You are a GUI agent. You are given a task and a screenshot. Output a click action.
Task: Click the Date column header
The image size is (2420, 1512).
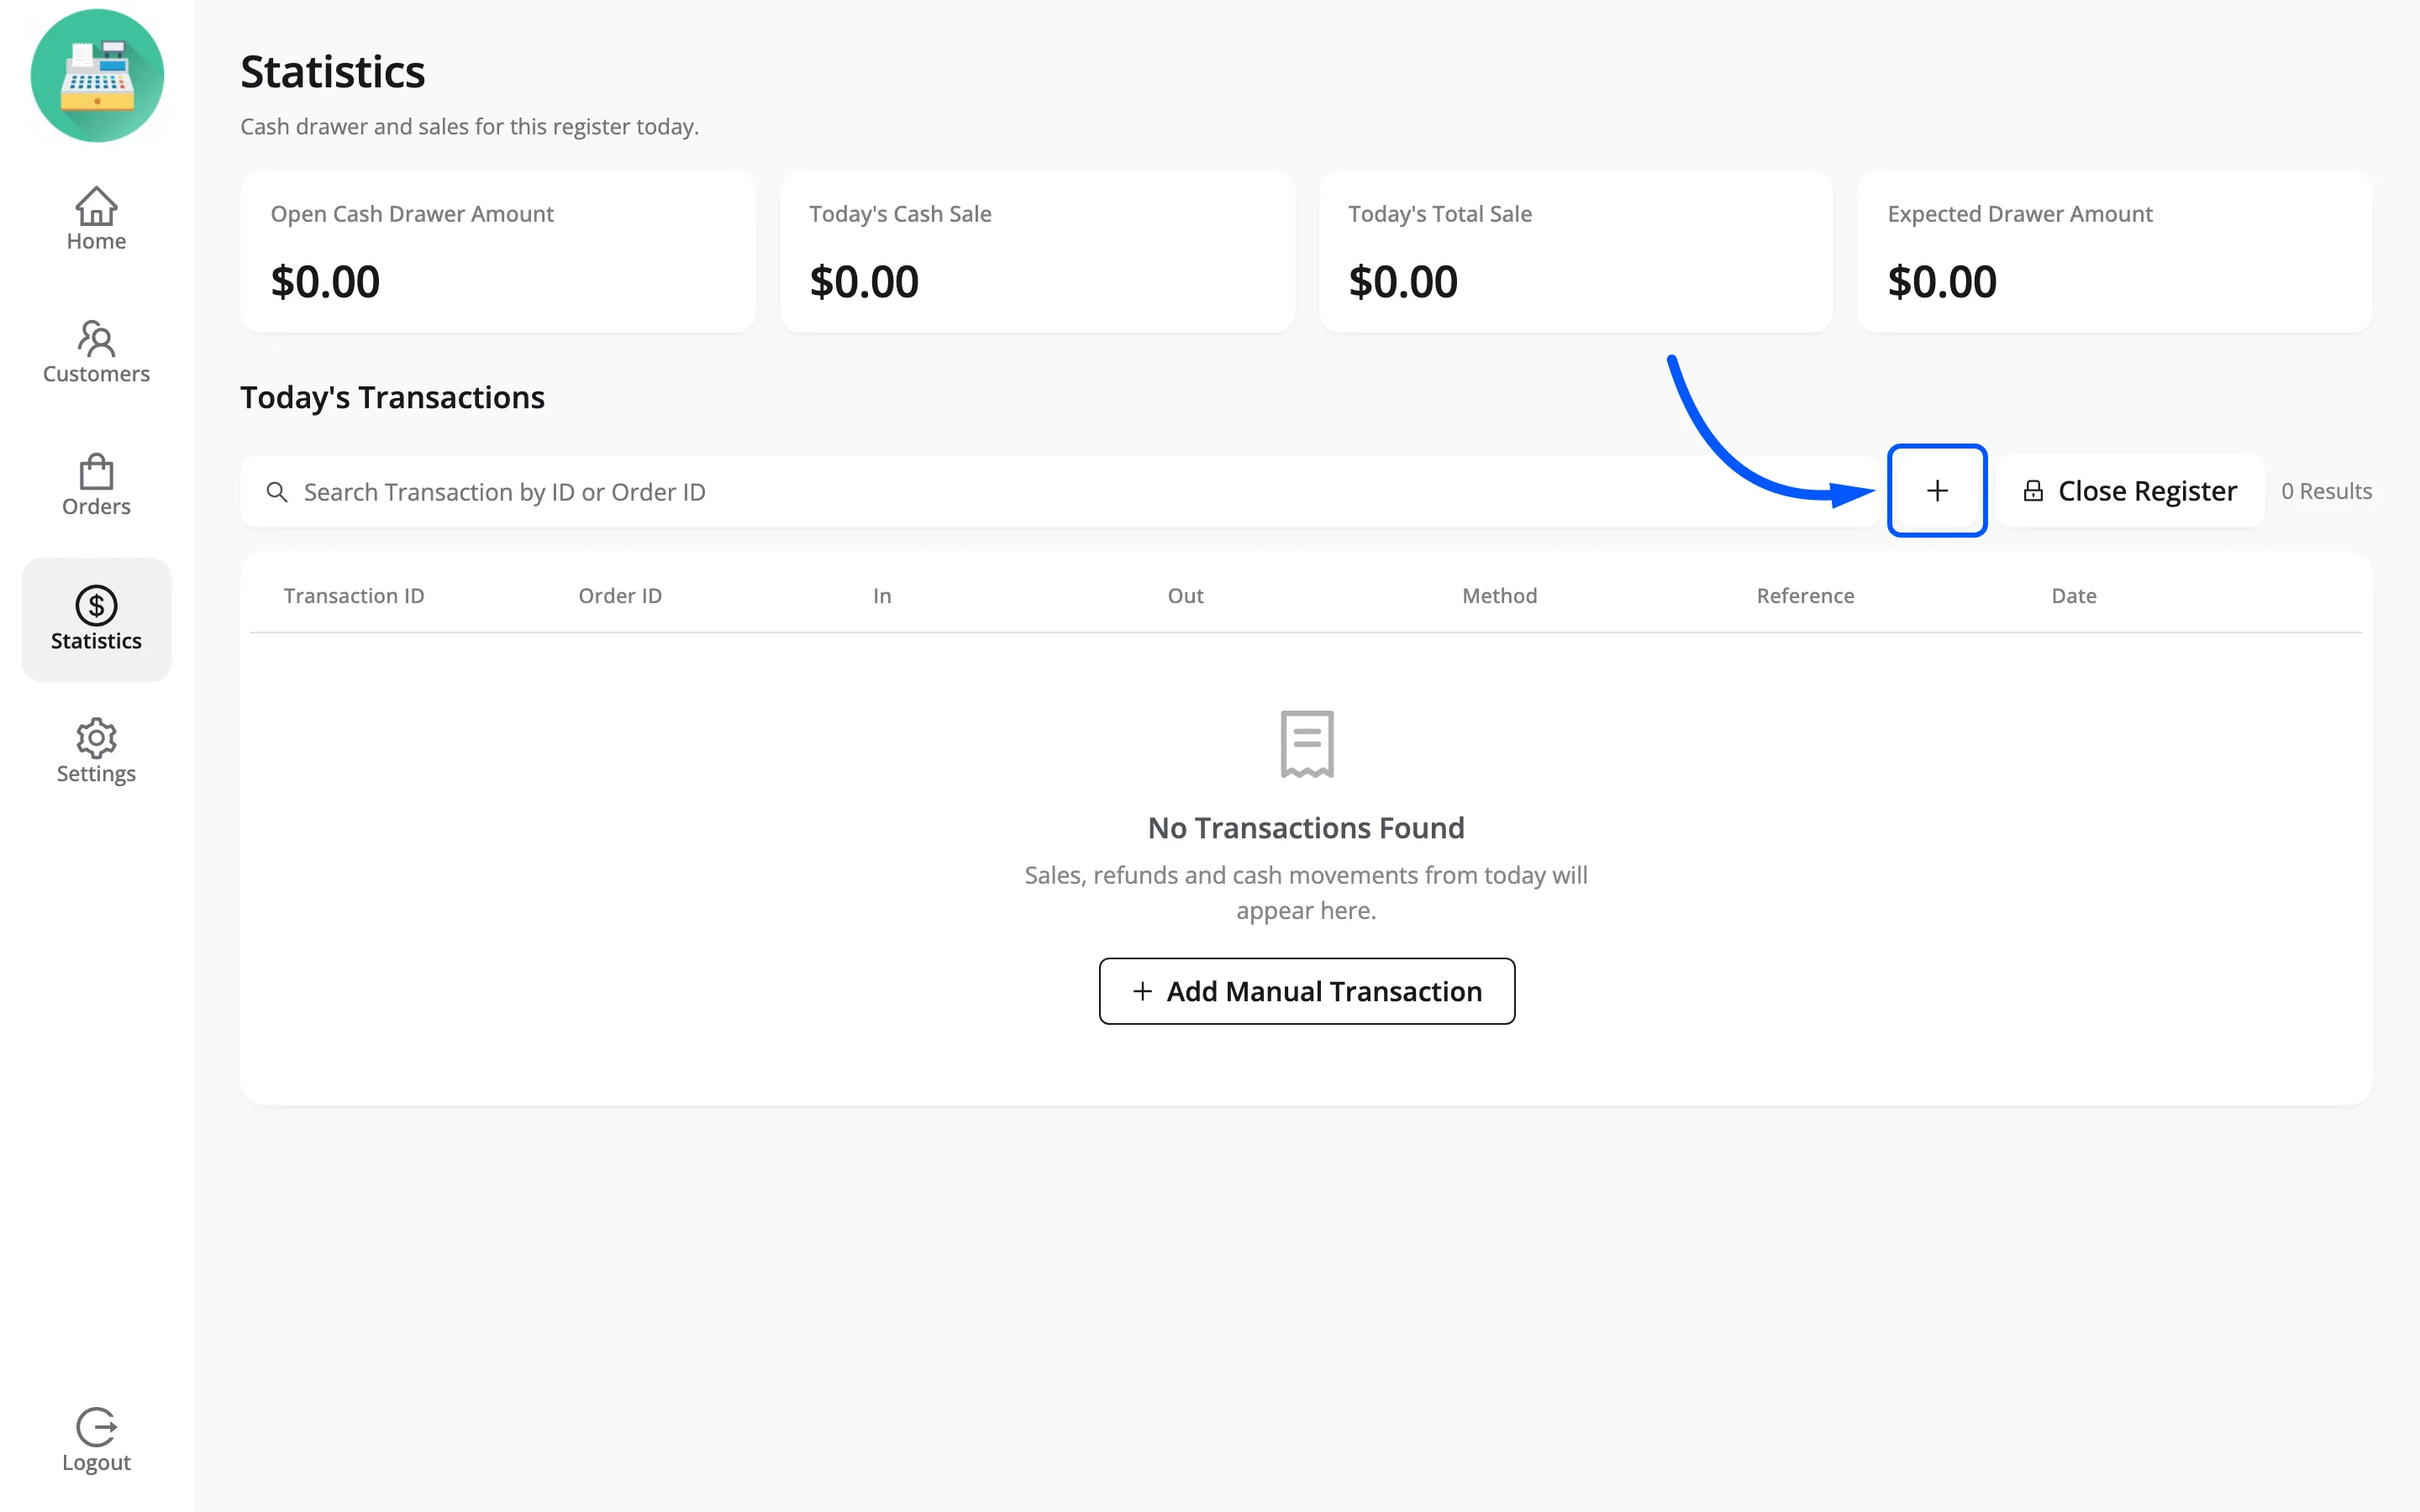(x=2074, y=596)
